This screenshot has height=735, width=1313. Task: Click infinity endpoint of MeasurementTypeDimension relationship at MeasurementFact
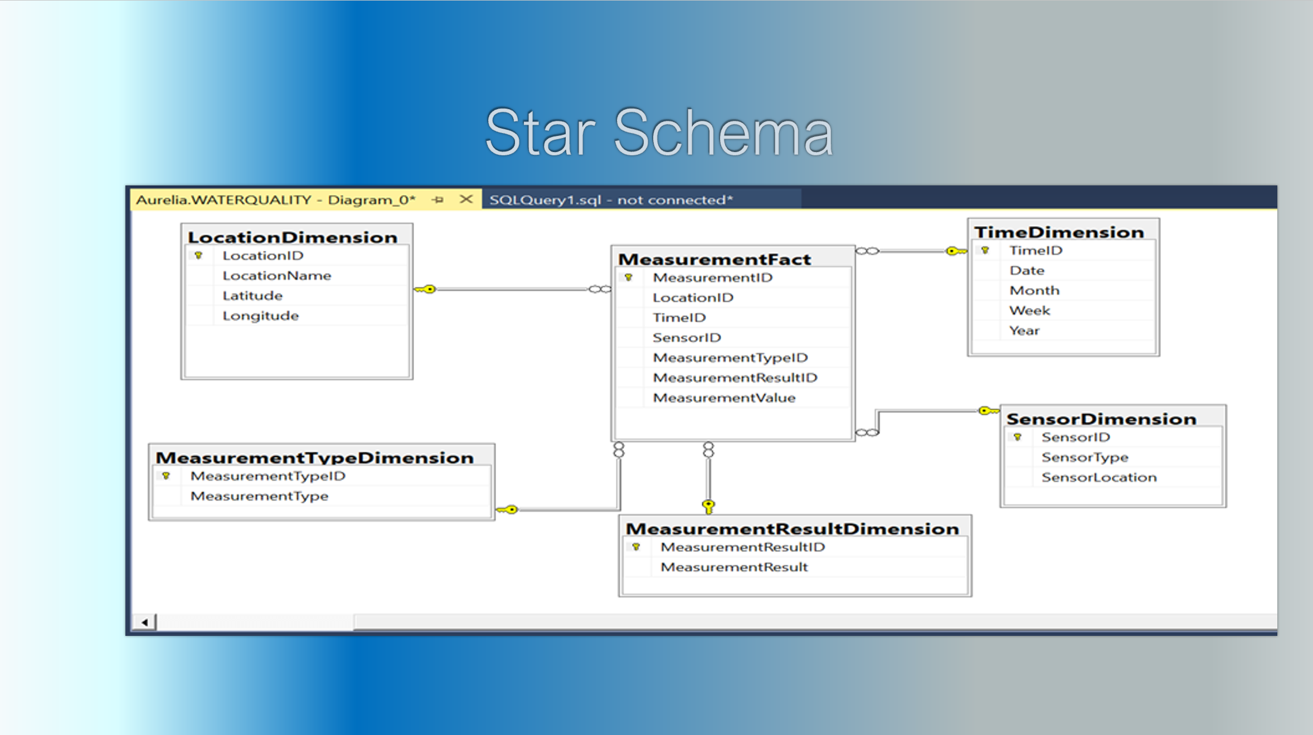click(x=619, y=450)
